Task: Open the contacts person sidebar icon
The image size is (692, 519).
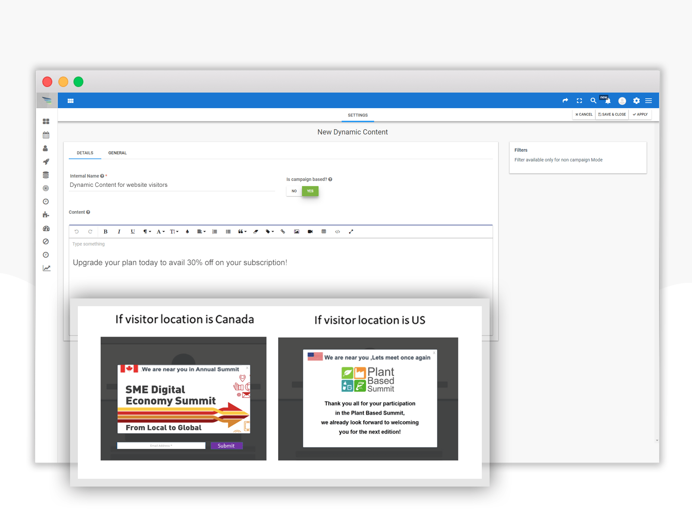Action: (x=45, y=148)
